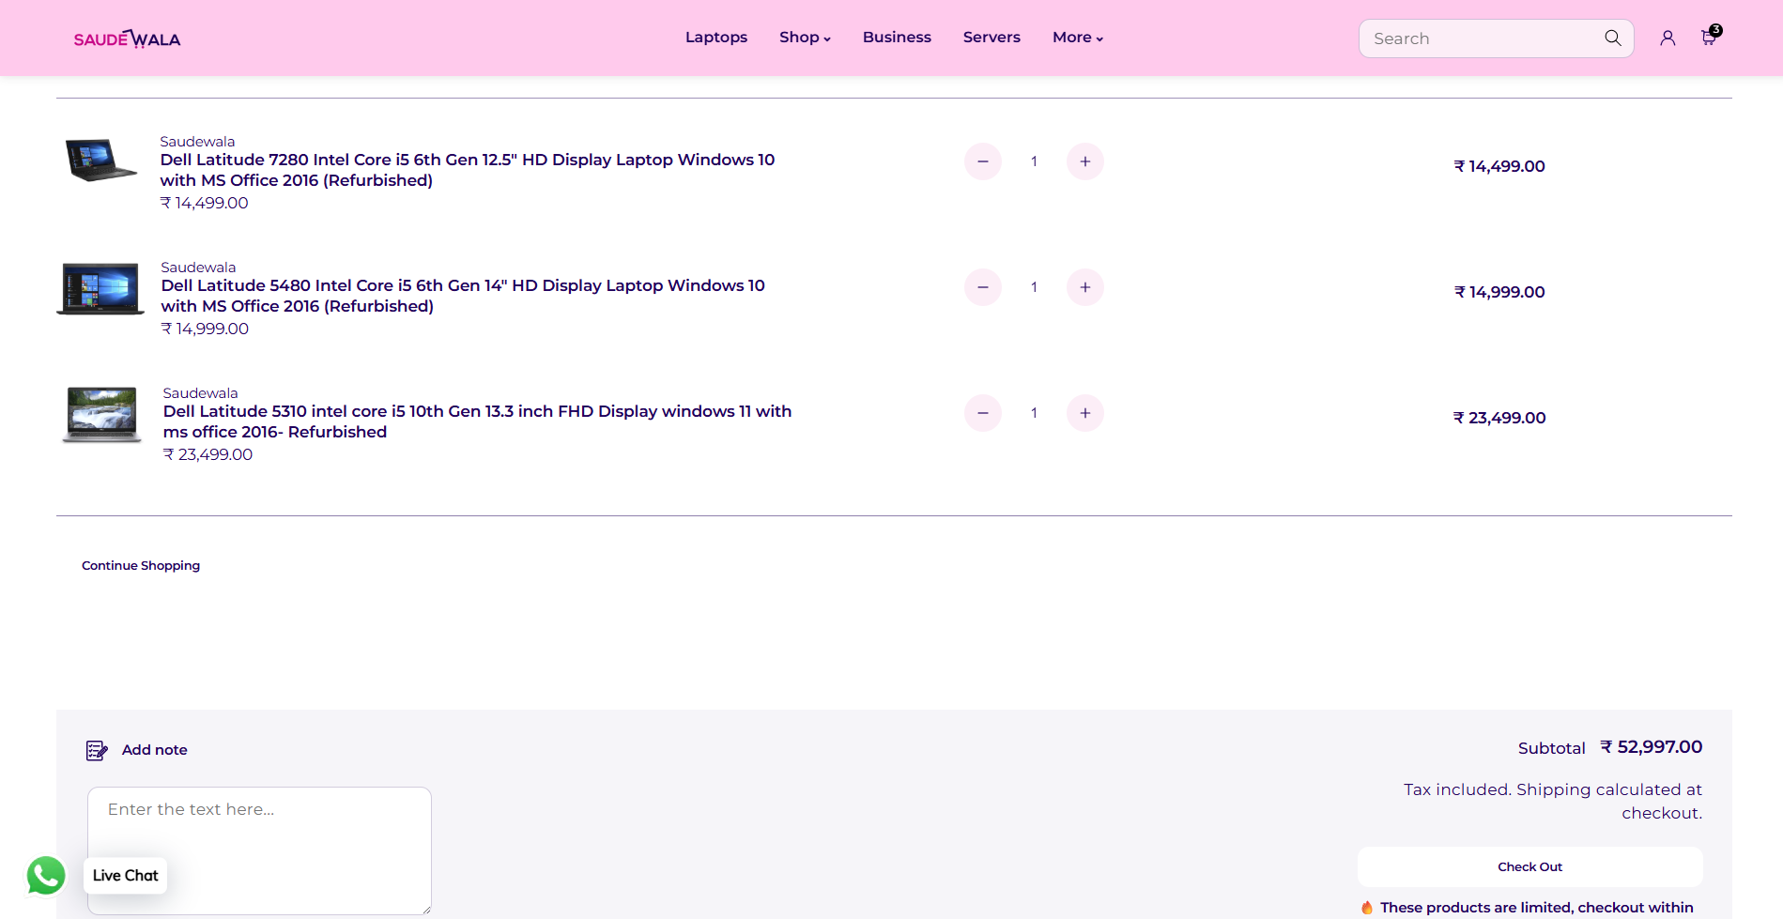Decrease quantity of Dell Latitude 5480
Screen dimensions: 1783x919
click(x=982, y=287)
